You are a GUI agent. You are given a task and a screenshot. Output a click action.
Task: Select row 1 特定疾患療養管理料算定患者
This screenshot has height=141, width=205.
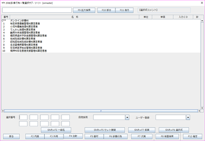click(25, 24)
